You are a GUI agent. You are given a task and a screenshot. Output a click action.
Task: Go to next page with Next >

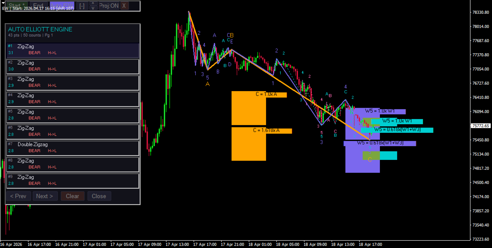coord(45,196)
